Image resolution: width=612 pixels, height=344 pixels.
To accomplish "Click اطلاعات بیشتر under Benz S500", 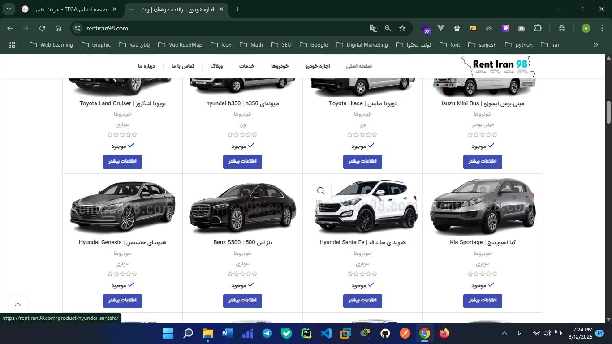I will (242, 301).
